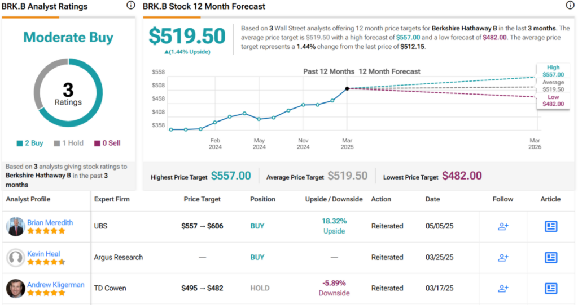Click the High $557.00 forecast label
Image resolution: width=578 pixels, height=305 pixels.
(x=553, y=71)
